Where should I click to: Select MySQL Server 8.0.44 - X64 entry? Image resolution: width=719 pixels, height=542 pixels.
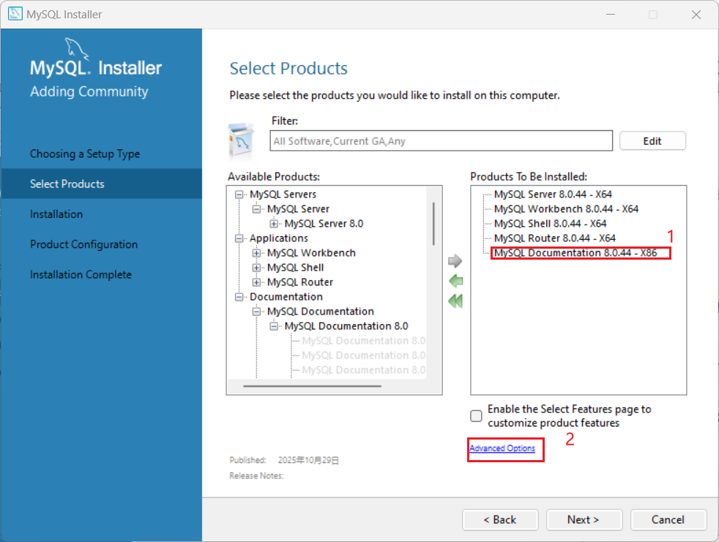[553, 195]
